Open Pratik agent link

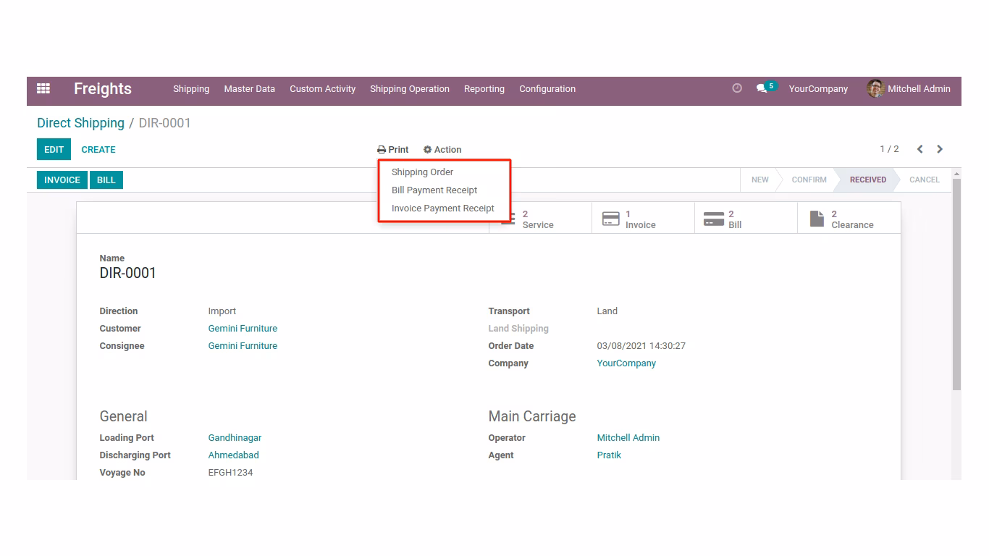click(609, 455)
